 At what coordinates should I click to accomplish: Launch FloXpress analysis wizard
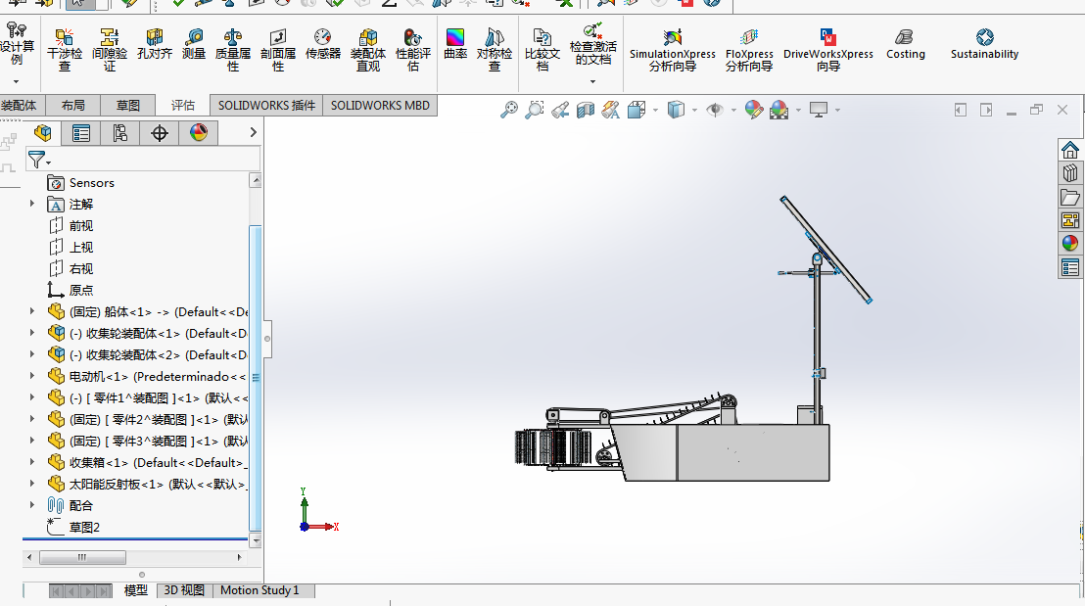coord(749,50)
